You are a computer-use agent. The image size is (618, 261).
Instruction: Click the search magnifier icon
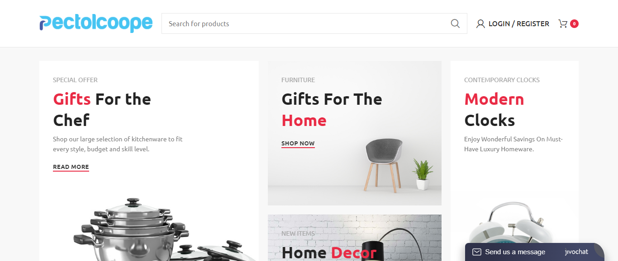click(x=455, y=23)
